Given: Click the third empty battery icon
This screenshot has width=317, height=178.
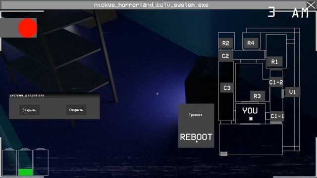Looking at the screenshot, I should pos(41,162).
